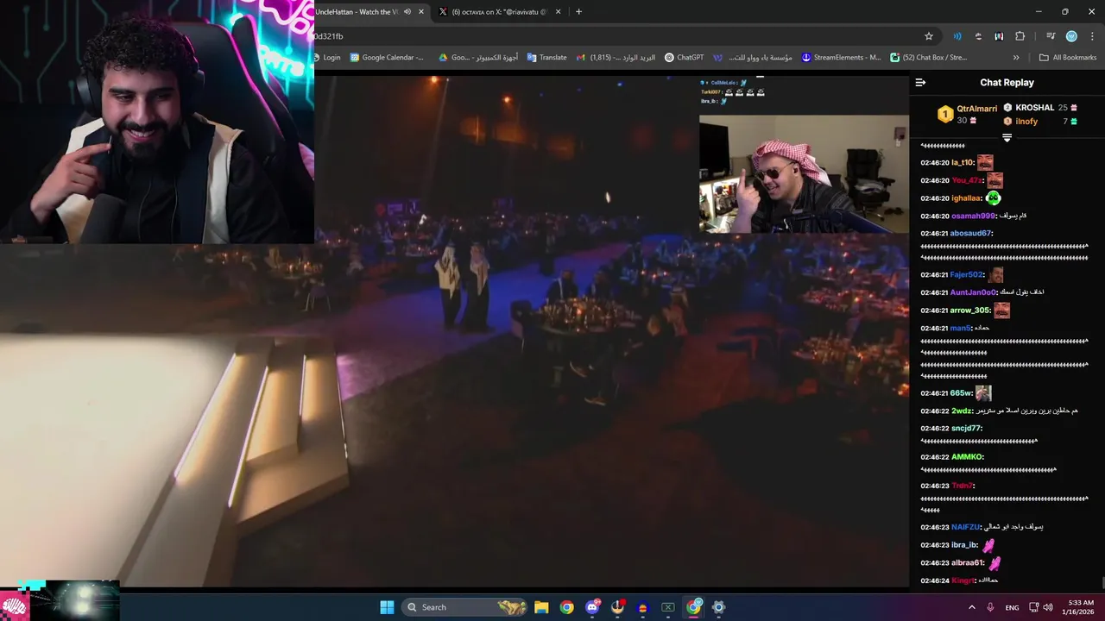Image resolution: width=1105 pixels, height=621 pixels.
Task: Collapse the Chat Replay panel arrow icon
Action: pos(920,83)
